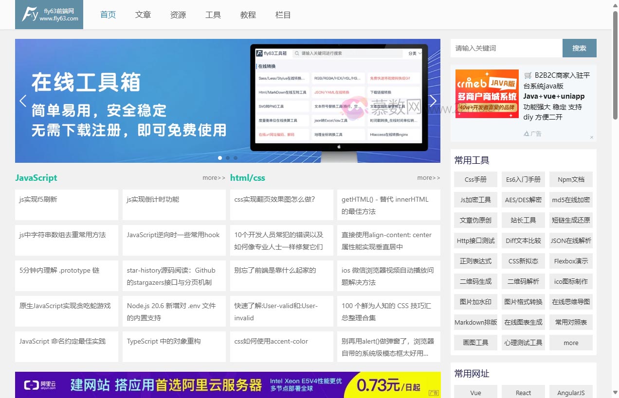Close the sidebar advertisement
The height and width of the screenshot is (398, 619).
pyautogui.click(x=592, y=137)
